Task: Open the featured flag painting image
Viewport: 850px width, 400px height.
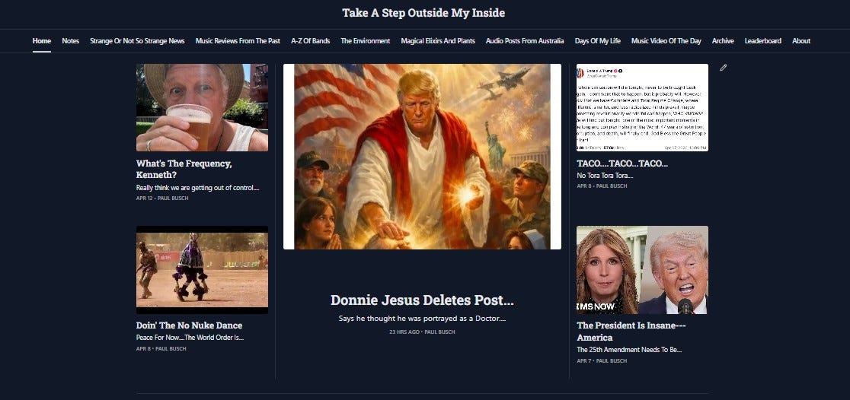Action: pos(422,157)
